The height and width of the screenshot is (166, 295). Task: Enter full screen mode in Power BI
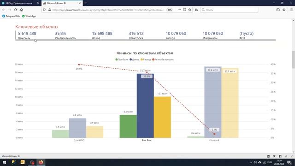click(x=292, y=156)
